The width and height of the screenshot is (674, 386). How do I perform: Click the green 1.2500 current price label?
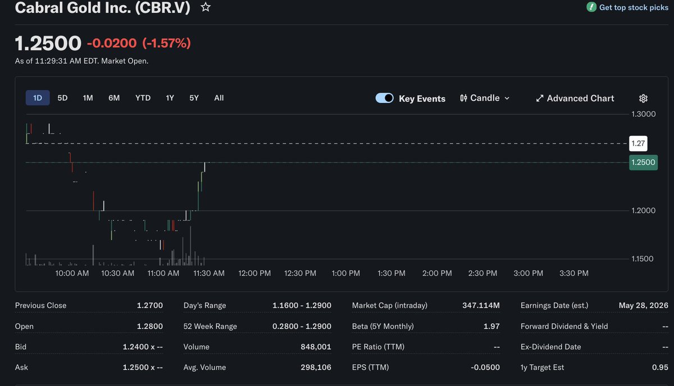(x=643, y=162)
